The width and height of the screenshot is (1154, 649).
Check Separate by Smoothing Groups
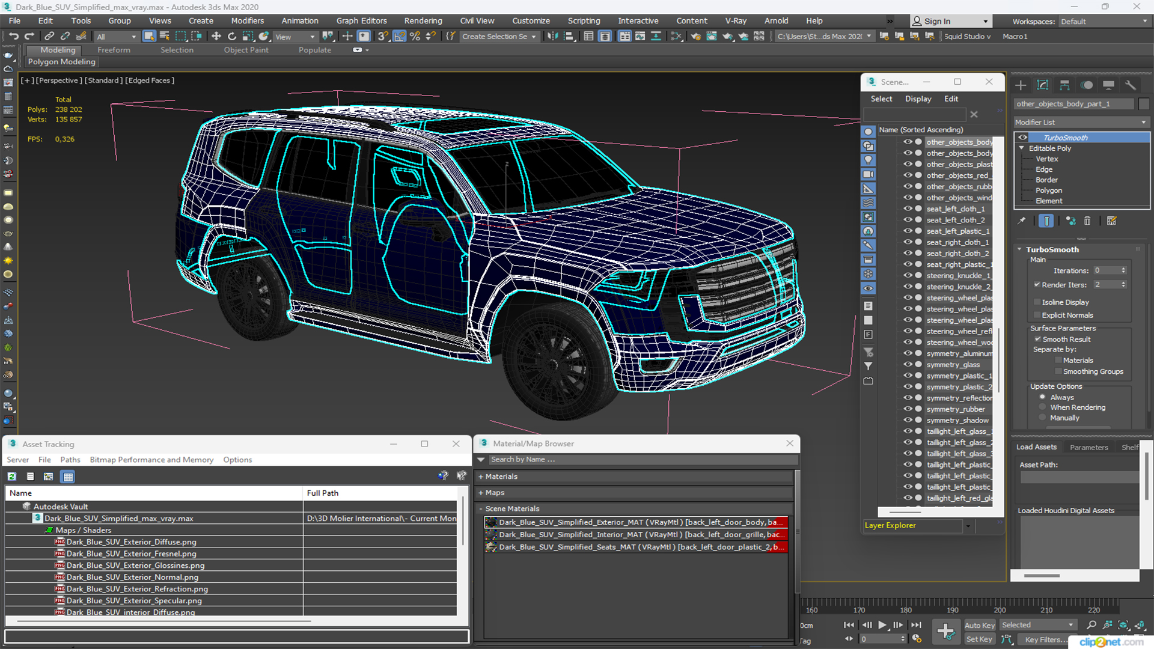(x=1058, y=371)
